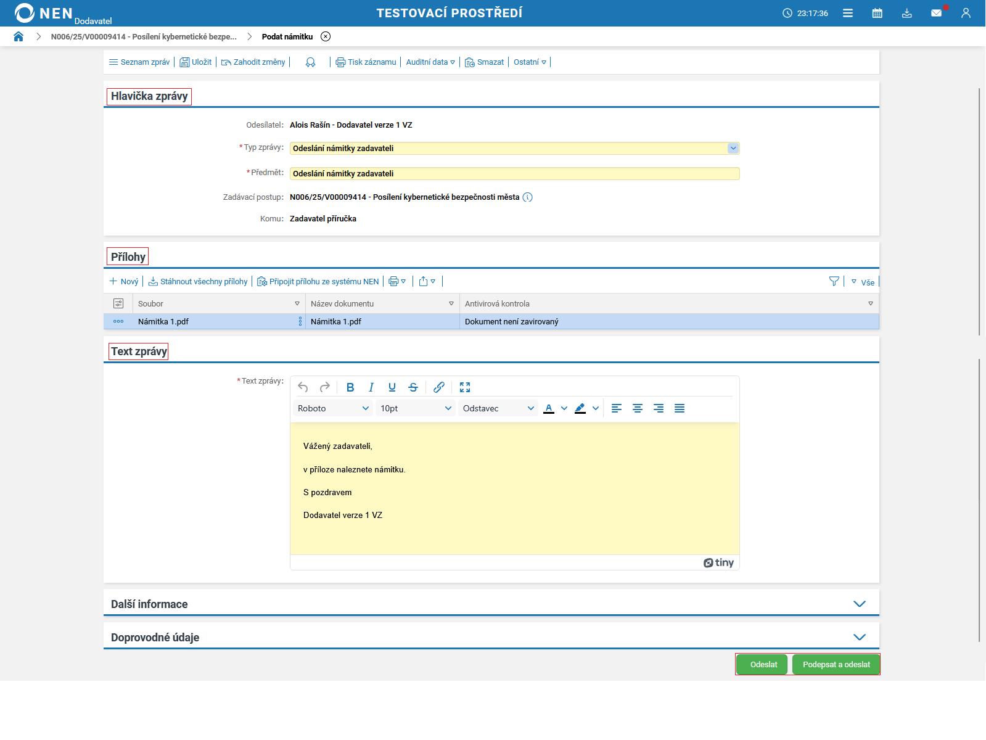Open the calendar icon in header

tap(877, 13)
